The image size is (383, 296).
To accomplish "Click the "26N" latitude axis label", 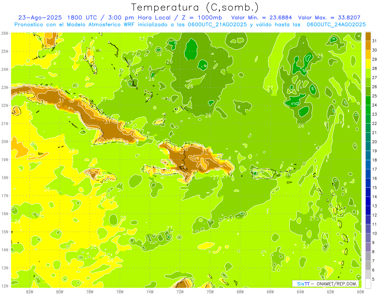I will point(5,33).
